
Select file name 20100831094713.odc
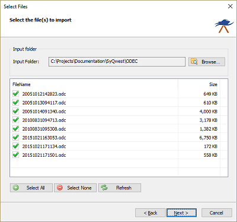[x=44, y=120]
